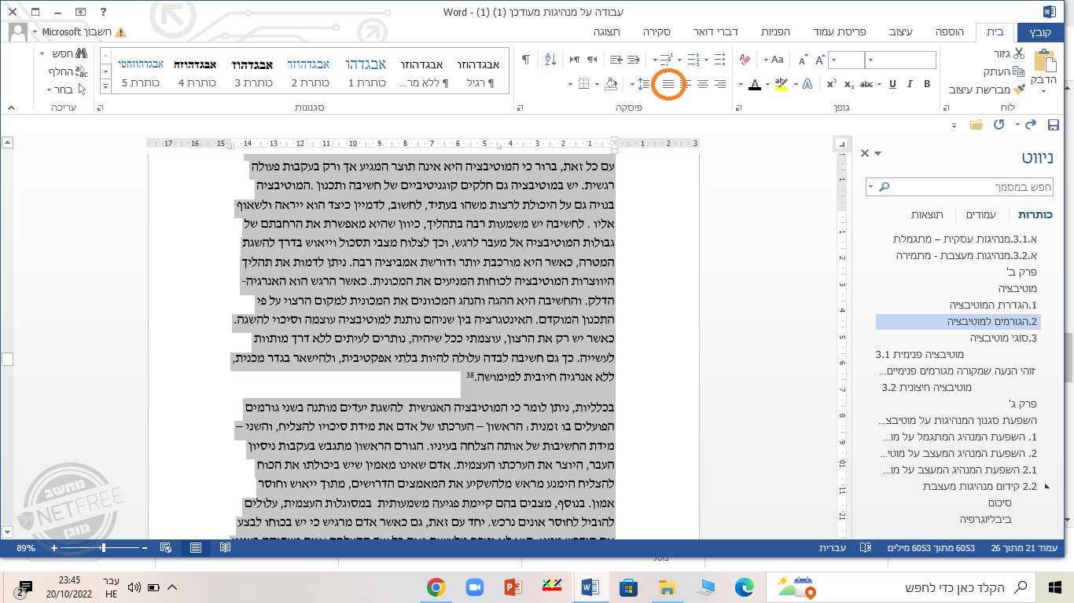Toggle underline formatting
The width and height of the screenshot is (1074, 603).
pos(892,85)
